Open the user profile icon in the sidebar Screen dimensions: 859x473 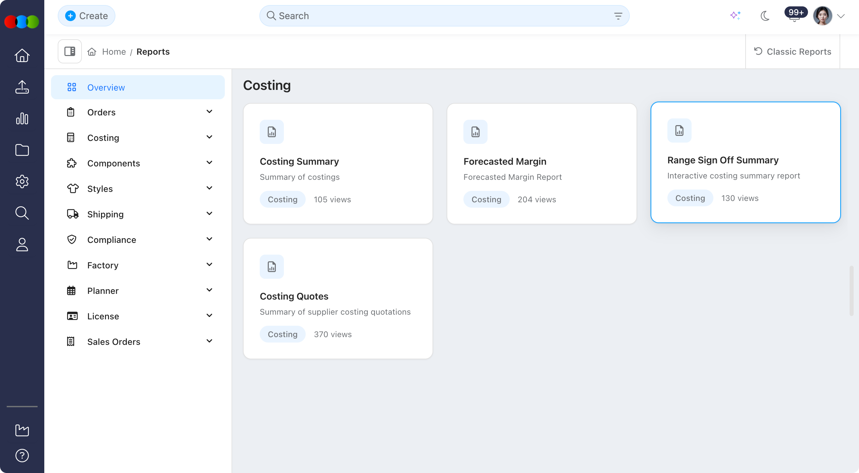pos(22,245)
